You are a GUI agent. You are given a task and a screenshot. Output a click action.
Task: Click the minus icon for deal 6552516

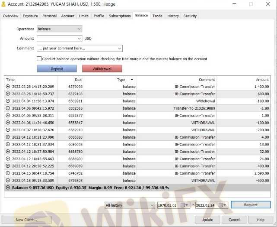(x=8, y=108)
